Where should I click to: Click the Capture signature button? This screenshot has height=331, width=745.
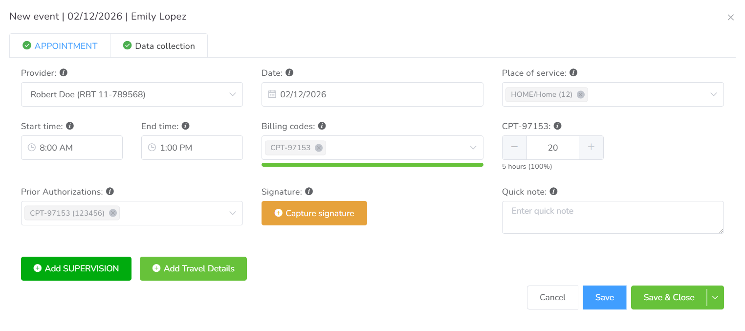[314, 213]
